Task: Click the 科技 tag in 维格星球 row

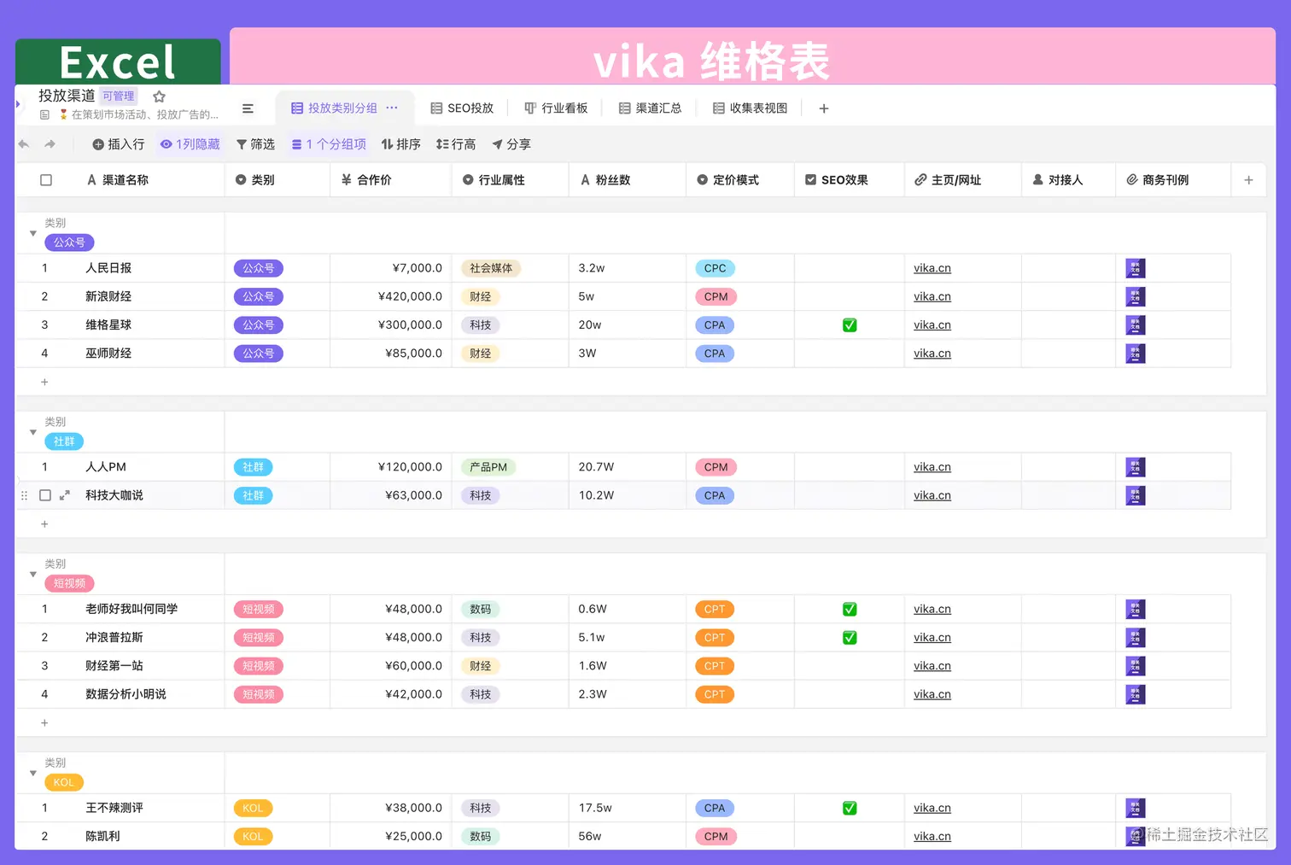Action: pyautogui.click(x=480, y=325)
